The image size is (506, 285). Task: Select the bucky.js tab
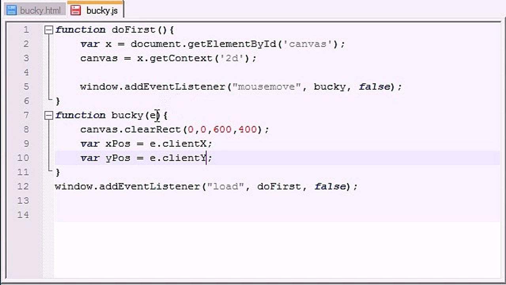pyautogui.click(x=95, y=10)
